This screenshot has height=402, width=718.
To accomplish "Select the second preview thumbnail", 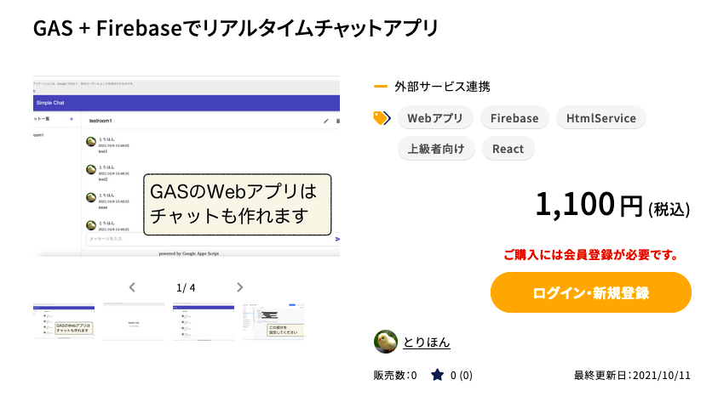I will tap(133, 320).
